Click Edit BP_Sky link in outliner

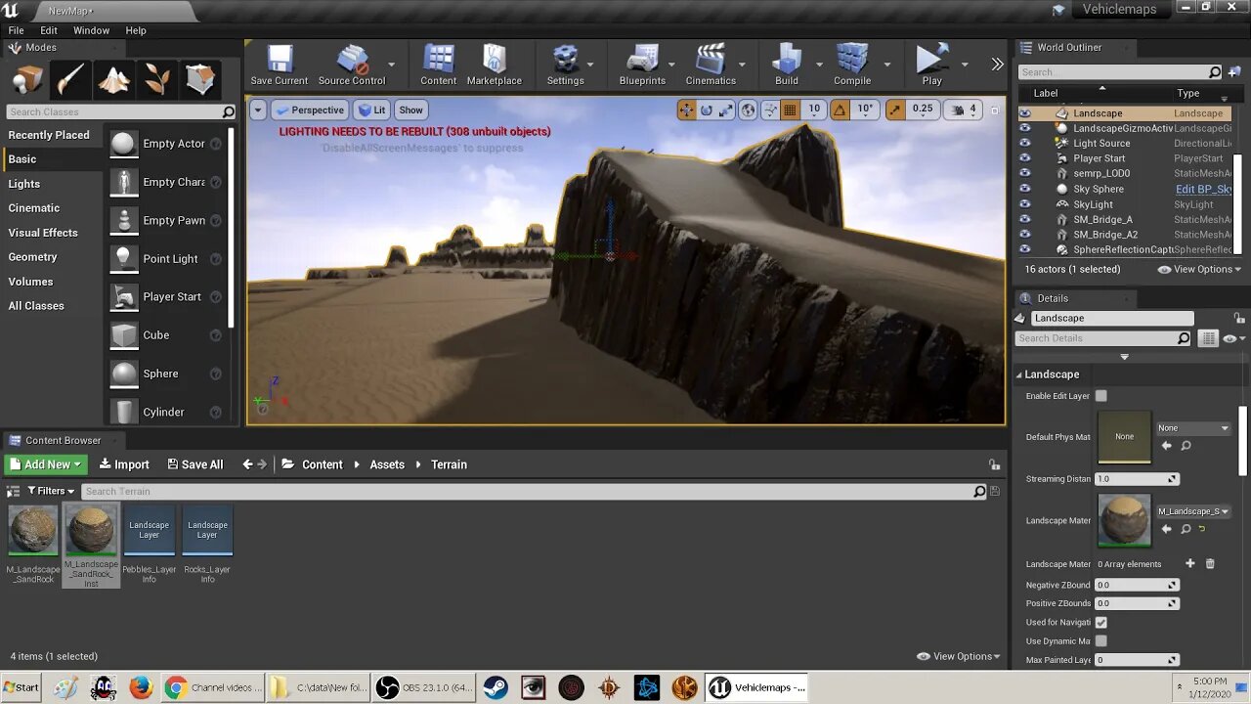point(1203,189)
